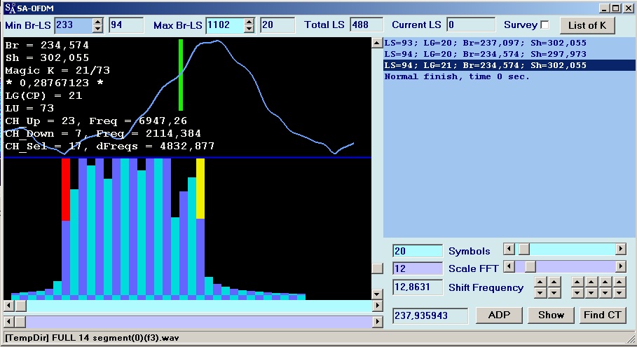Select the row LS=93; LG=20; Br=237,097
This screenshot has width=637, height=347.
[x=509, y=43]
